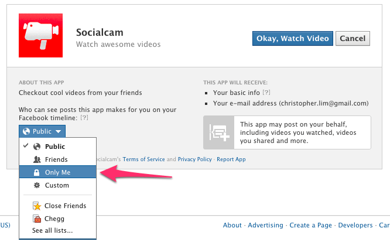Select Only Me from the privacy menu

[58, 172]
